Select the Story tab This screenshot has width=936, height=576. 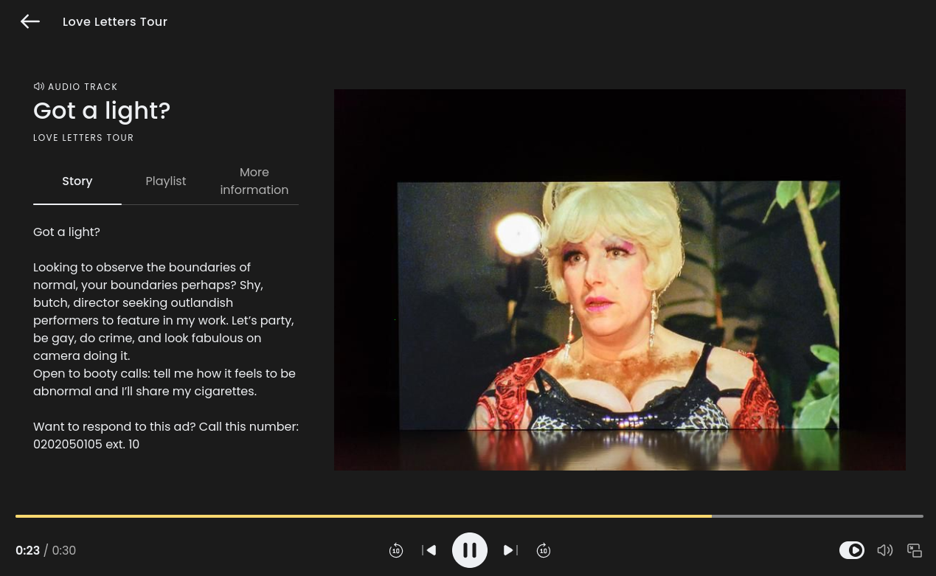coord(77,181)
